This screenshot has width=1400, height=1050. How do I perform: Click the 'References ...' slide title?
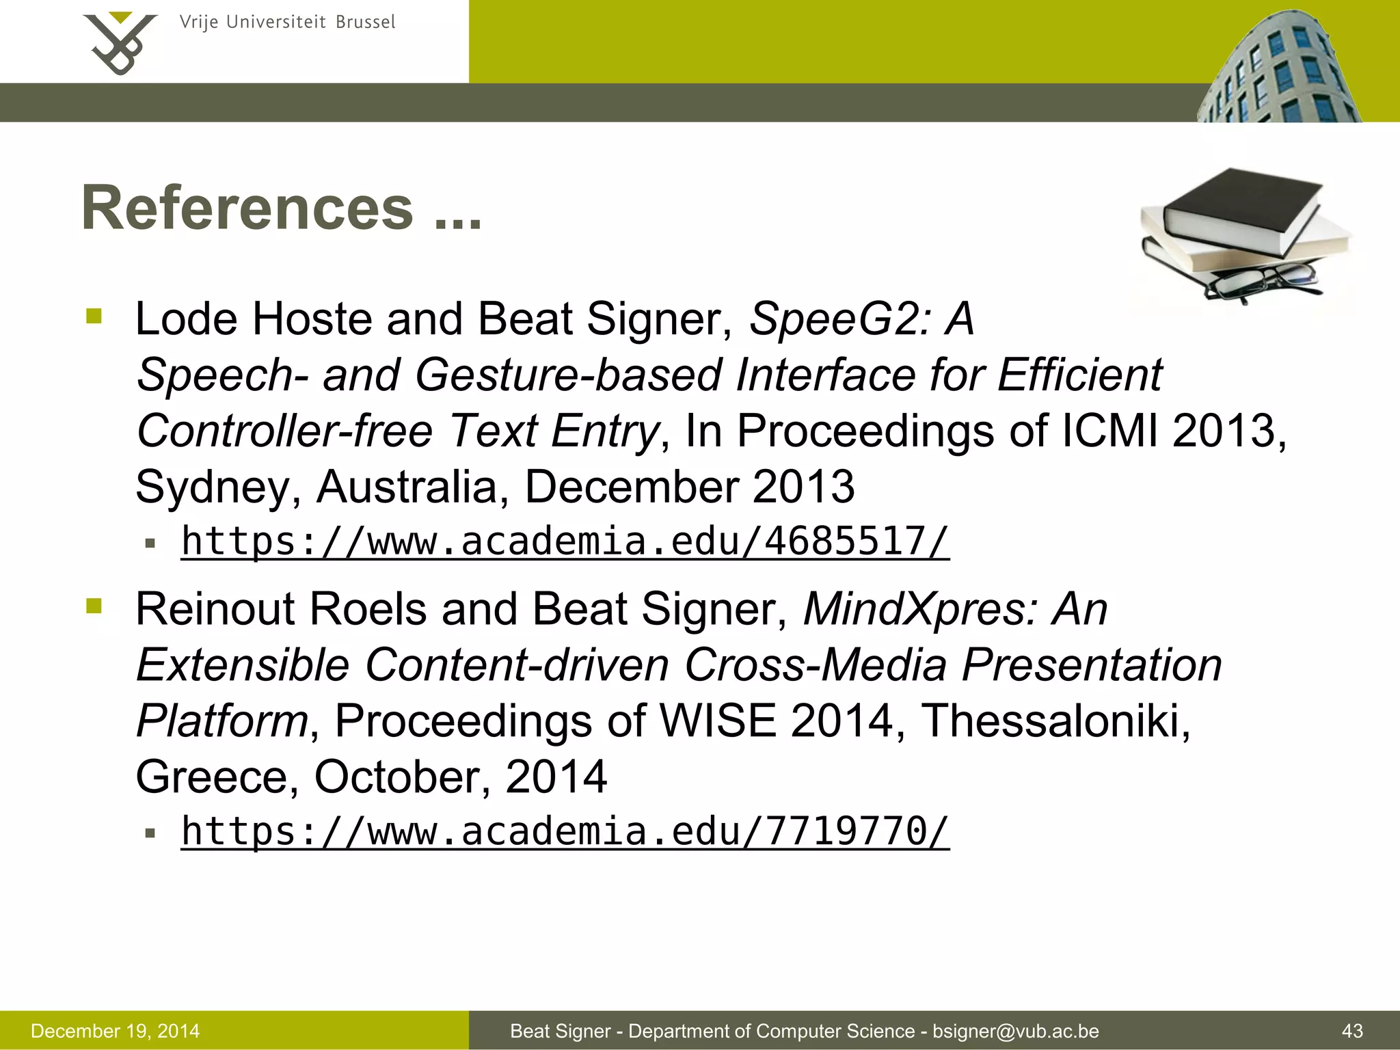click(x=282, y=208)
